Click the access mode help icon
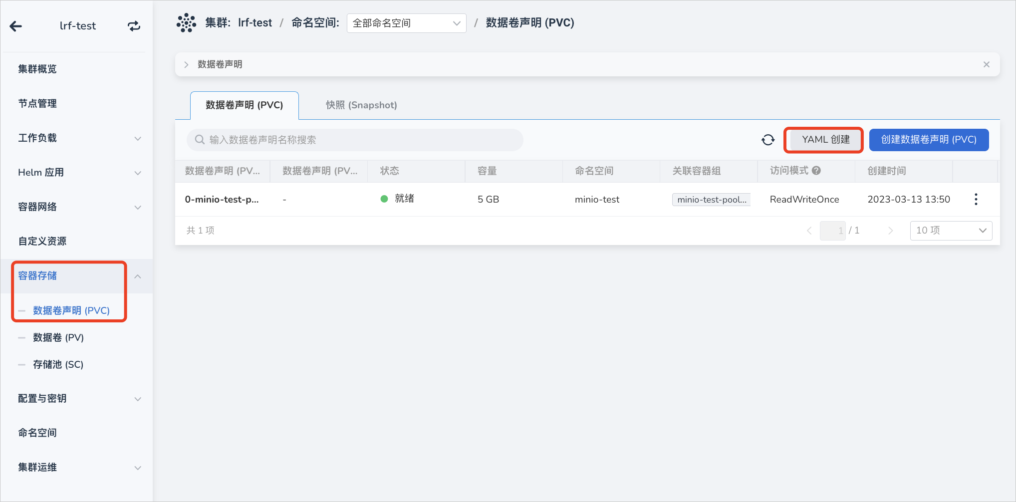The image size is (1016, 502). pyautogui.click(x=816, y=171)
